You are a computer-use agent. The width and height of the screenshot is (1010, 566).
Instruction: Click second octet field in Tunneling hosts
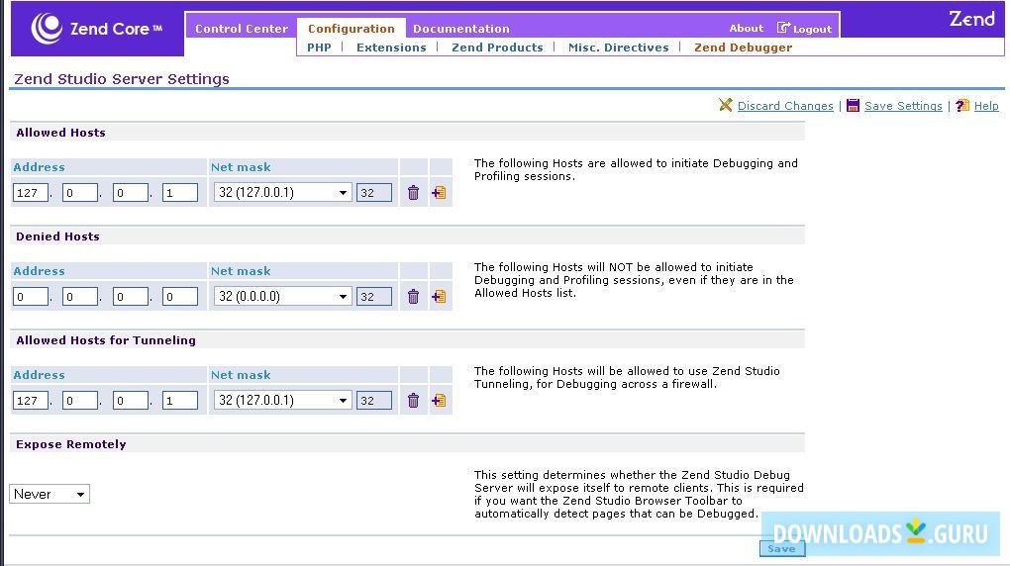click(80, 401)
